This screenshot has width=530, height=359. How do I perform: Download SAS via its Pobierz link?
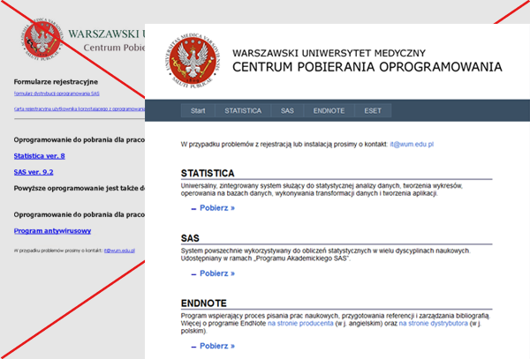click(216, 273)
